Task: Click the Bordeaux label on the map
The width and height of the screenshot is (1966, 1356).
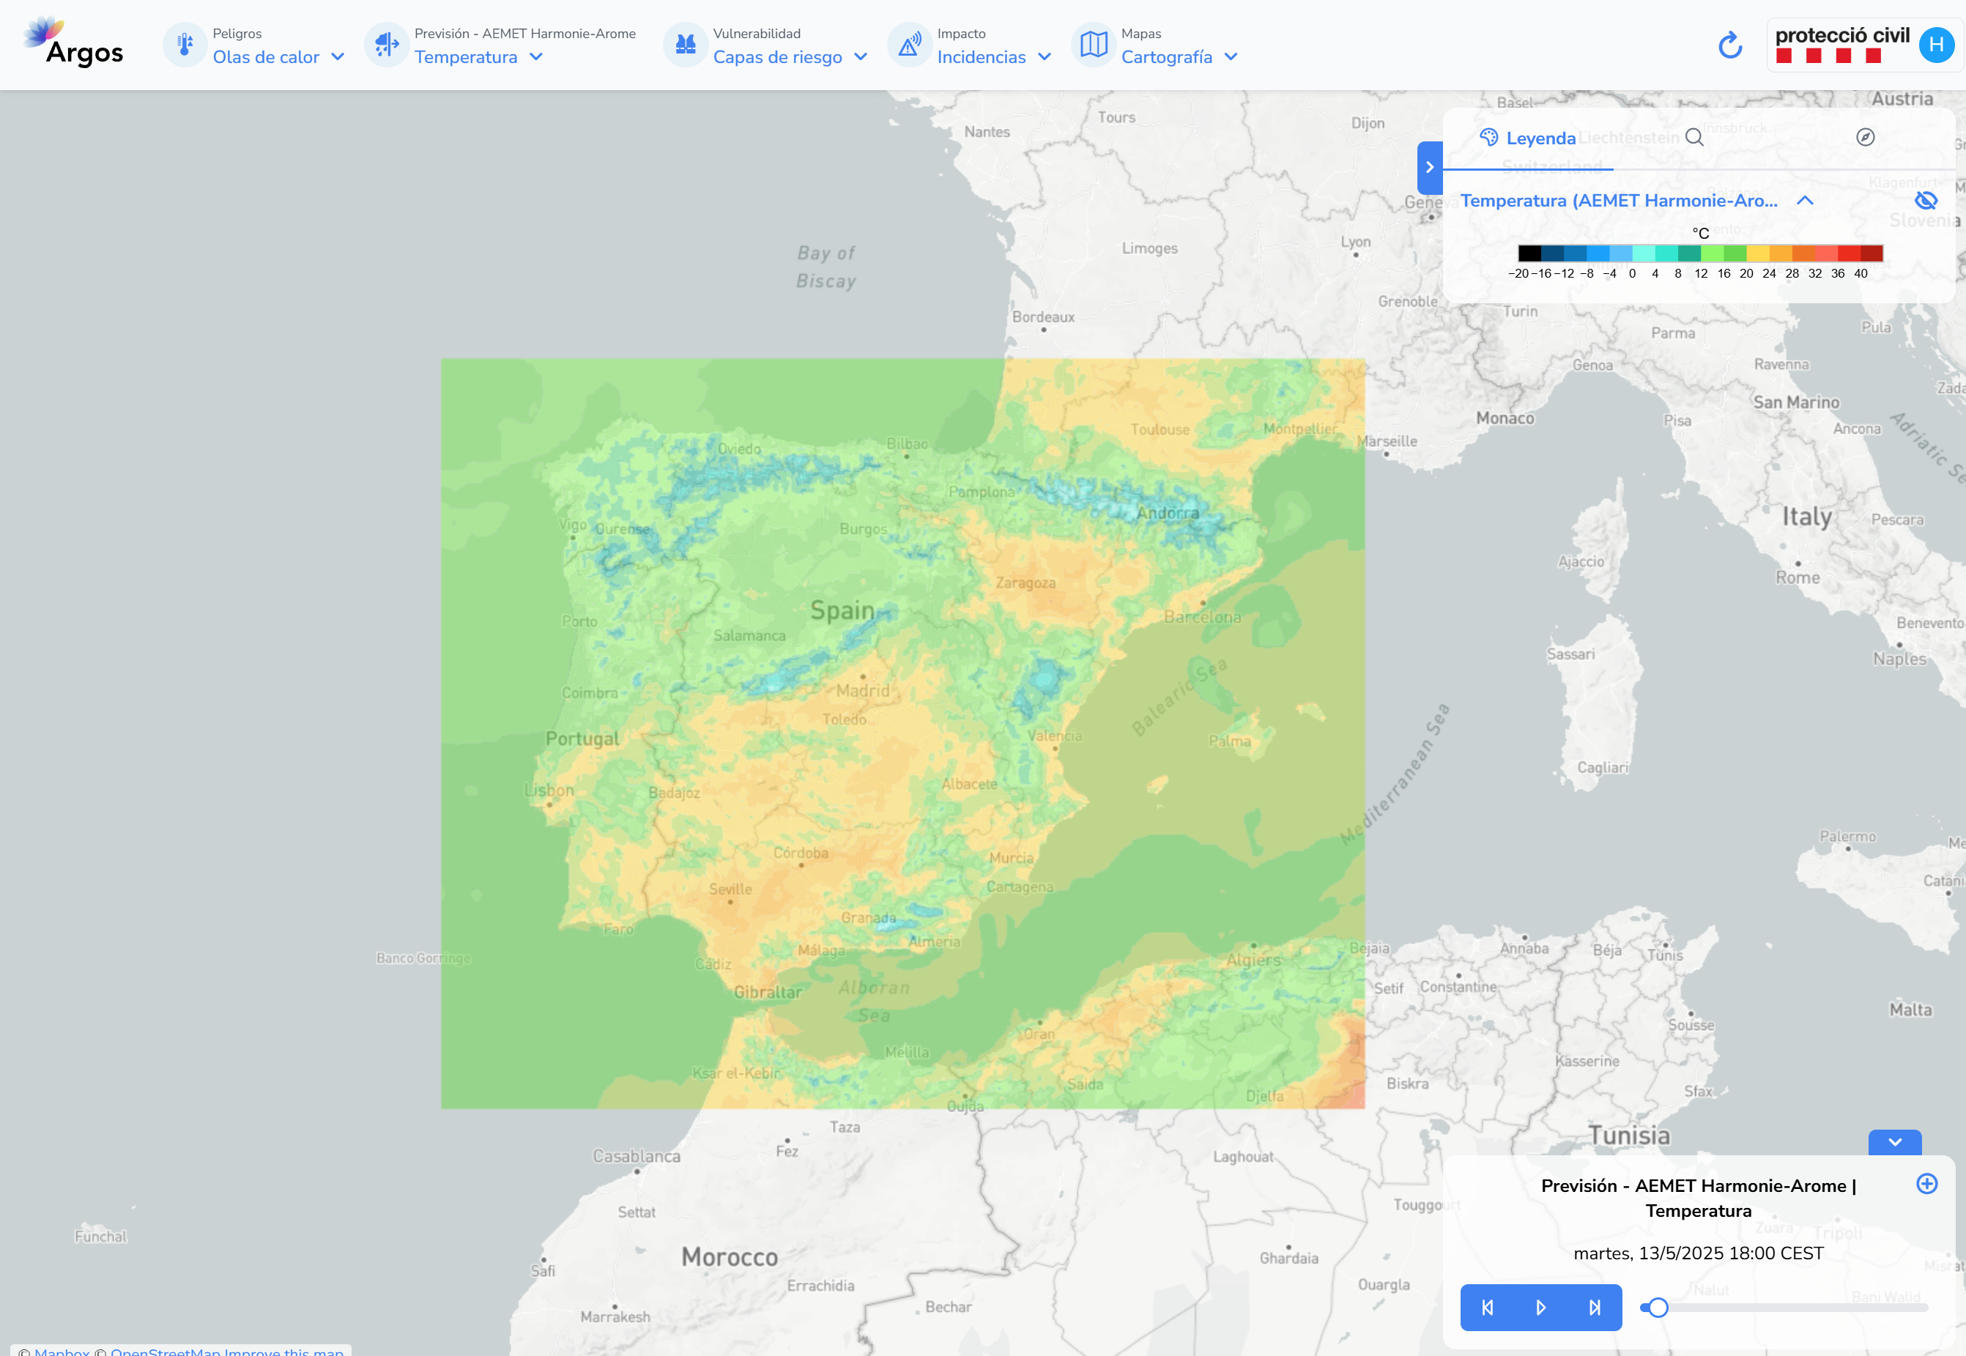Action: click(1043, 317)
